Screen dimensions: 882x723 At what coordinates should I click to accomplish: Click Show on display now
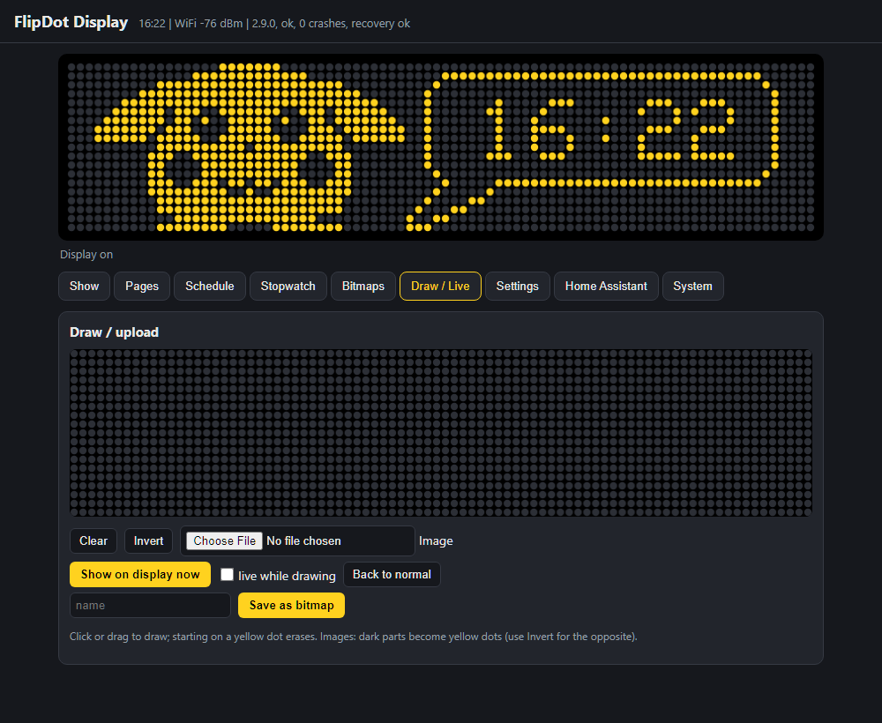[x=140, y=575]
